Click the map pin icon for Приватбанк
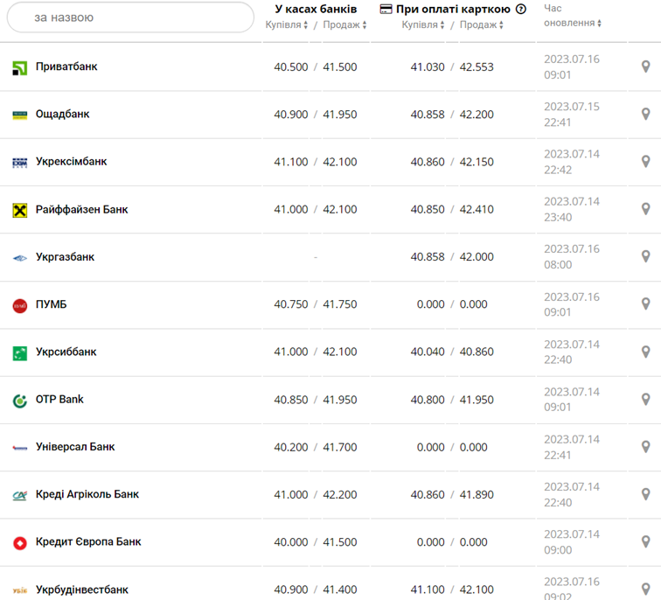The width and height of the screenshot is (661, 600). tap(645, 67)
